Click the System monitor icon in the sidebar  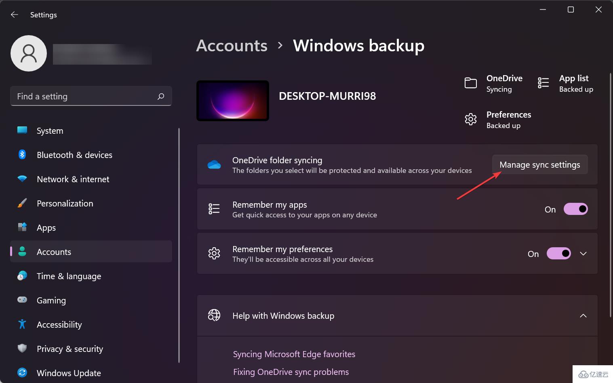pos(22,130)
